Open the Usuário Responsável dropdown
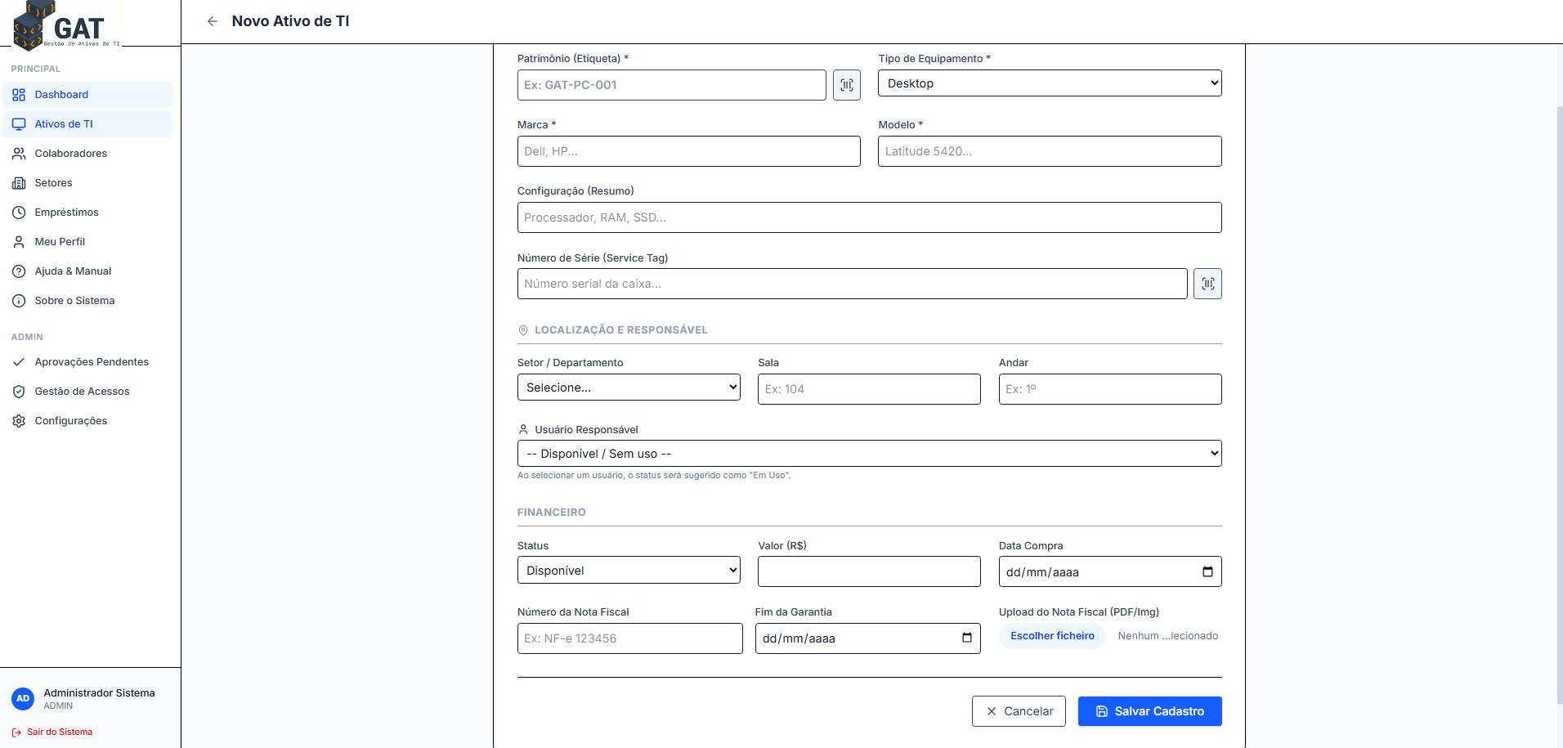The image size is (1563, 748). click(868, 454)
